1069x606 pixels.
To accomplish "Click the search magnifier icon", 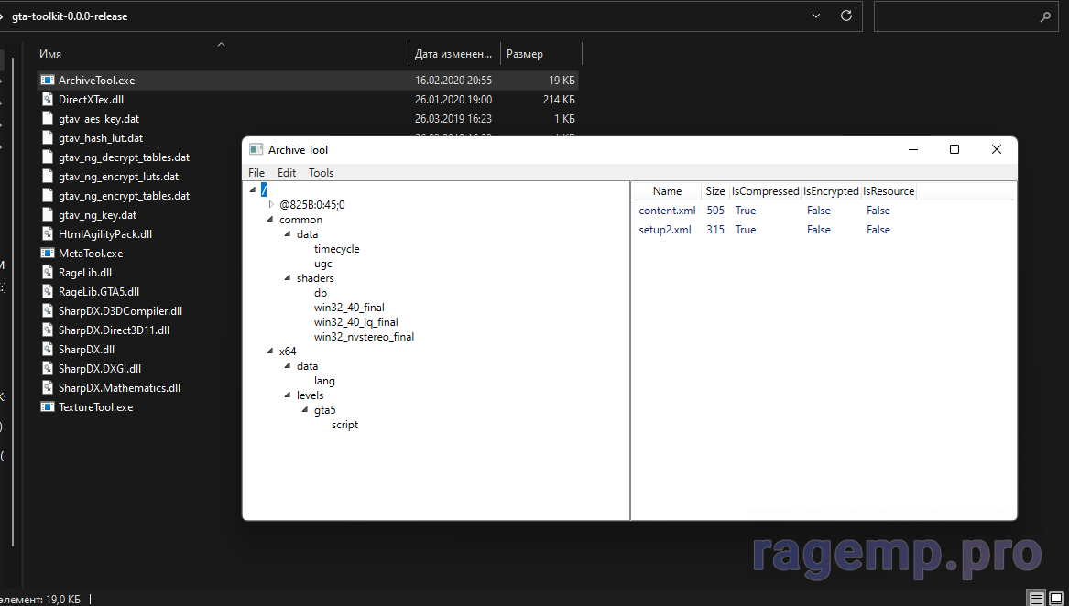I will pos(1045,16).
